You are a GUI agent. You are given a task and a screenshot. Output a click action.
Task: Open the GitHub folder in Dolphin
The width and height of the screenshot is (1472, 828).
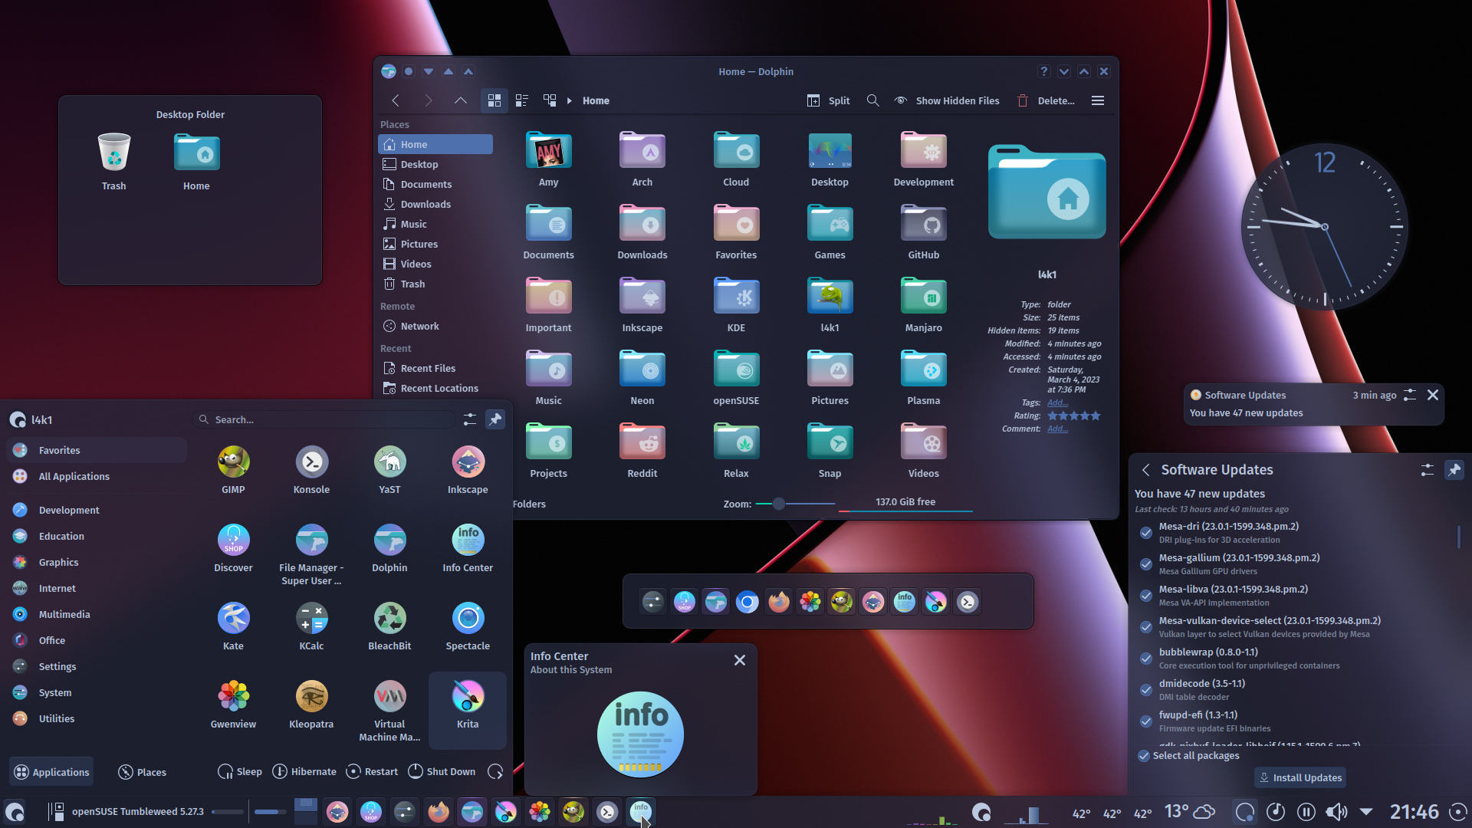923,232
